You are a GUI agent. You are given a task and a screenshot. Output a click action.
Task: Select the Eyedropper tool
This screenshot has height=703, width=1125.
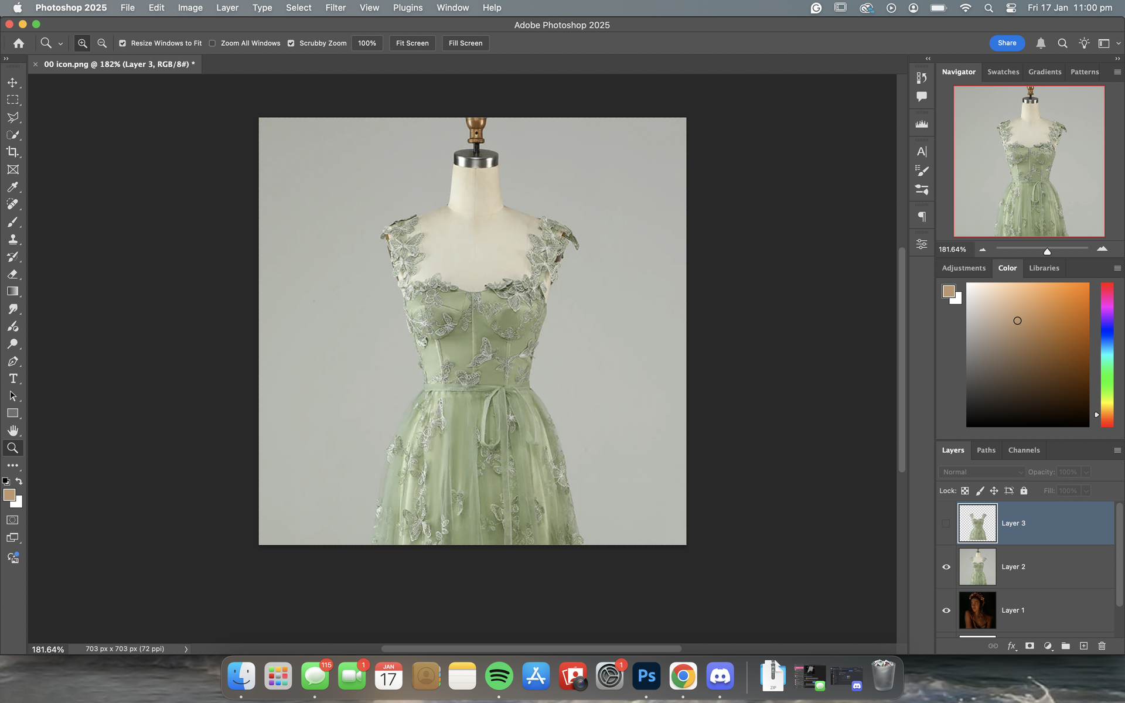coord(12,187)
